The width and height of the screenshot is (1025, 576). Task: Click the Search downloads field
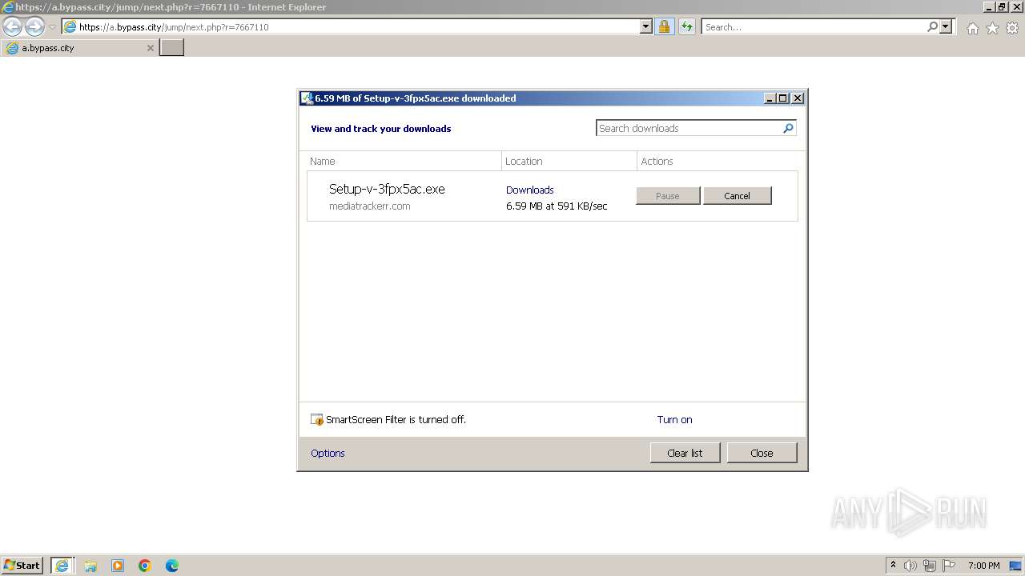click(689, 128)
